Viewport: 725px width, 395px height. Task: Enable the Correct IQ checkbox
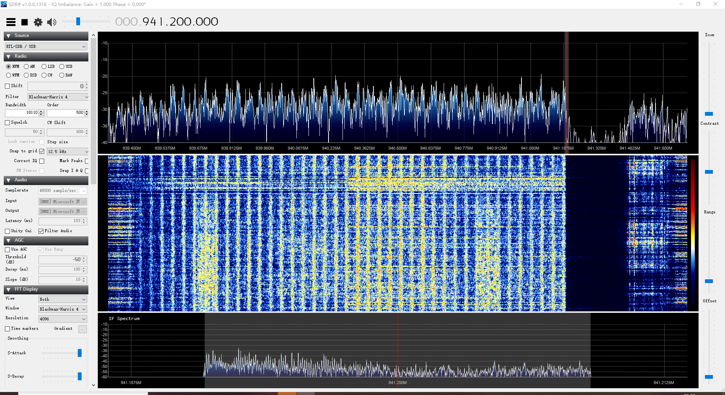click(x=42, y=161)
